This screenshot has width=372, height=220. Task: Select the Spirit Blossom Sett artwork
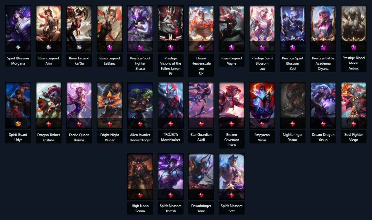click(x=231, y=176)
